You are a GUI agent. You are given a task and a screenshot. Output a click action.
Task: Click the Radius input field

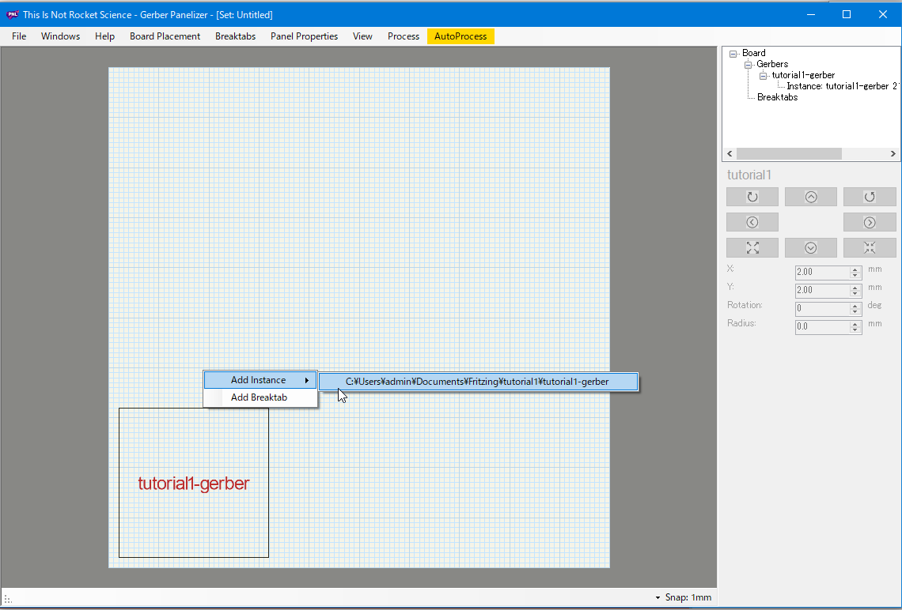pos(823,327)
